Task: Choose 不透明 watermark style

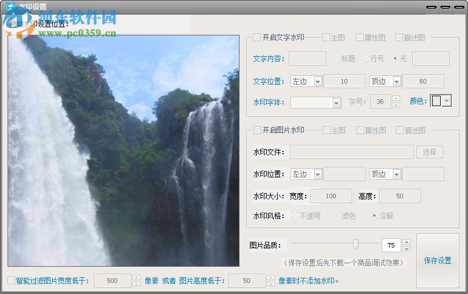Action: pyautogui.click(x=295, y=216)
